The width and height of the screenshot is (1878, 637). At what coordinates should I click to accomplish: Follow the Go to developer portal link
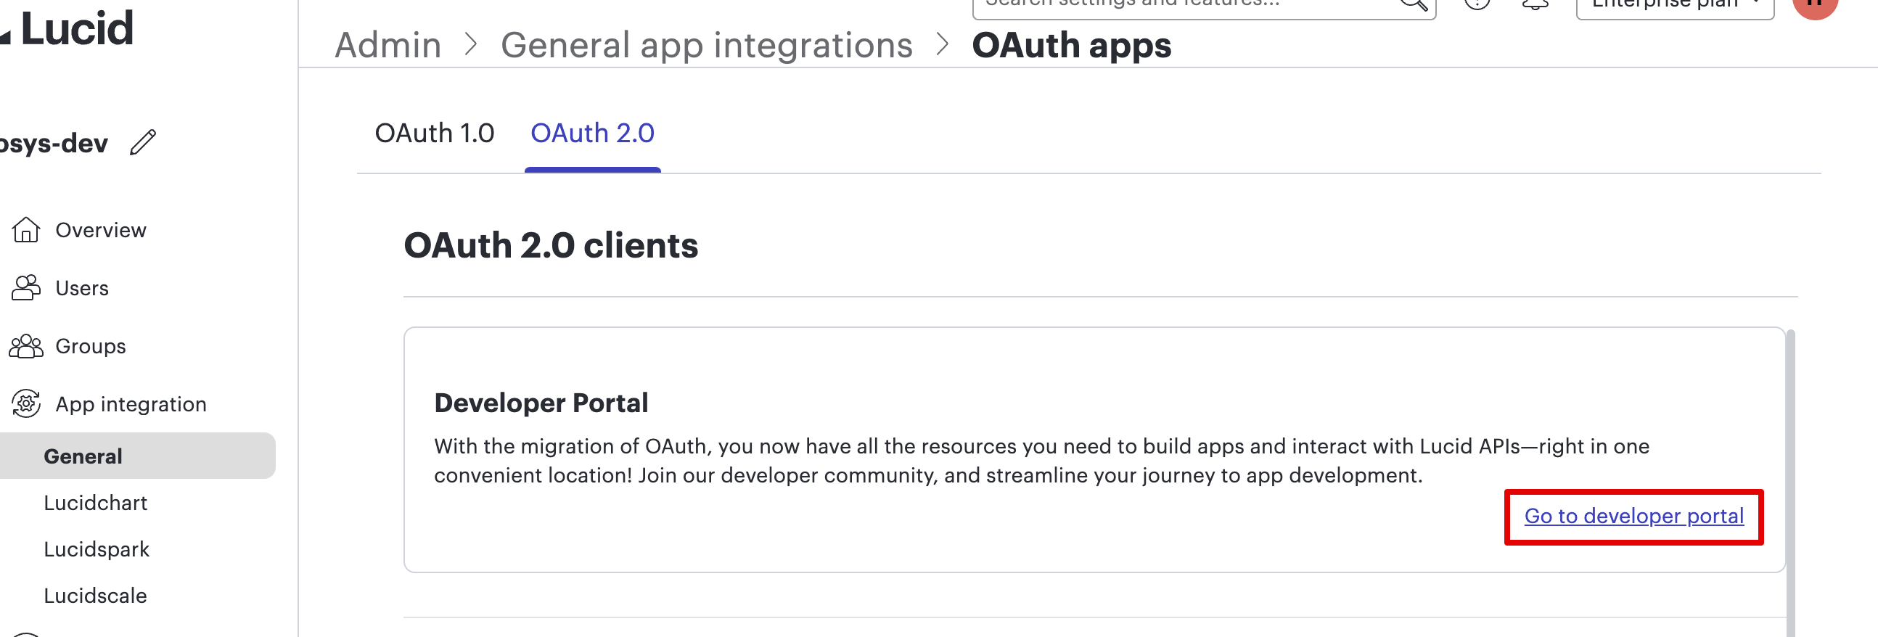(1633, 516)
